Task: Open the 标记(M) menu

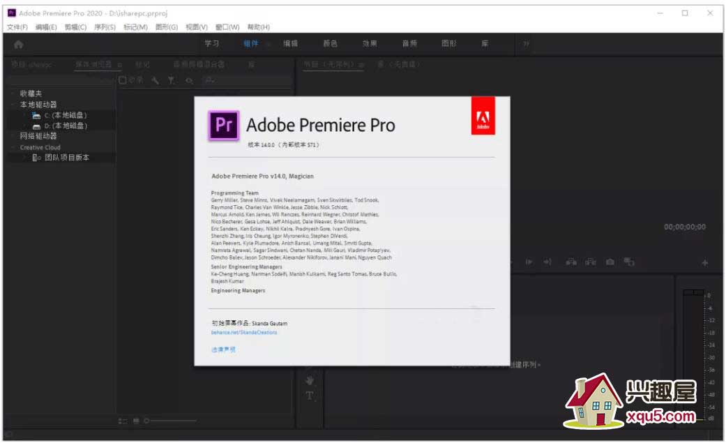Action: pyautogui.click(x=136, y=27)
